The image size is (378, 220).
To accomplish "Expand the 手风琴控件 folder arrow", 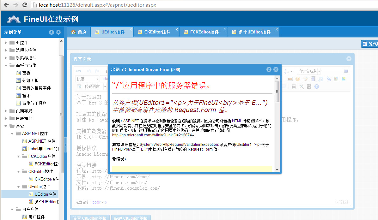I will 6,58.
